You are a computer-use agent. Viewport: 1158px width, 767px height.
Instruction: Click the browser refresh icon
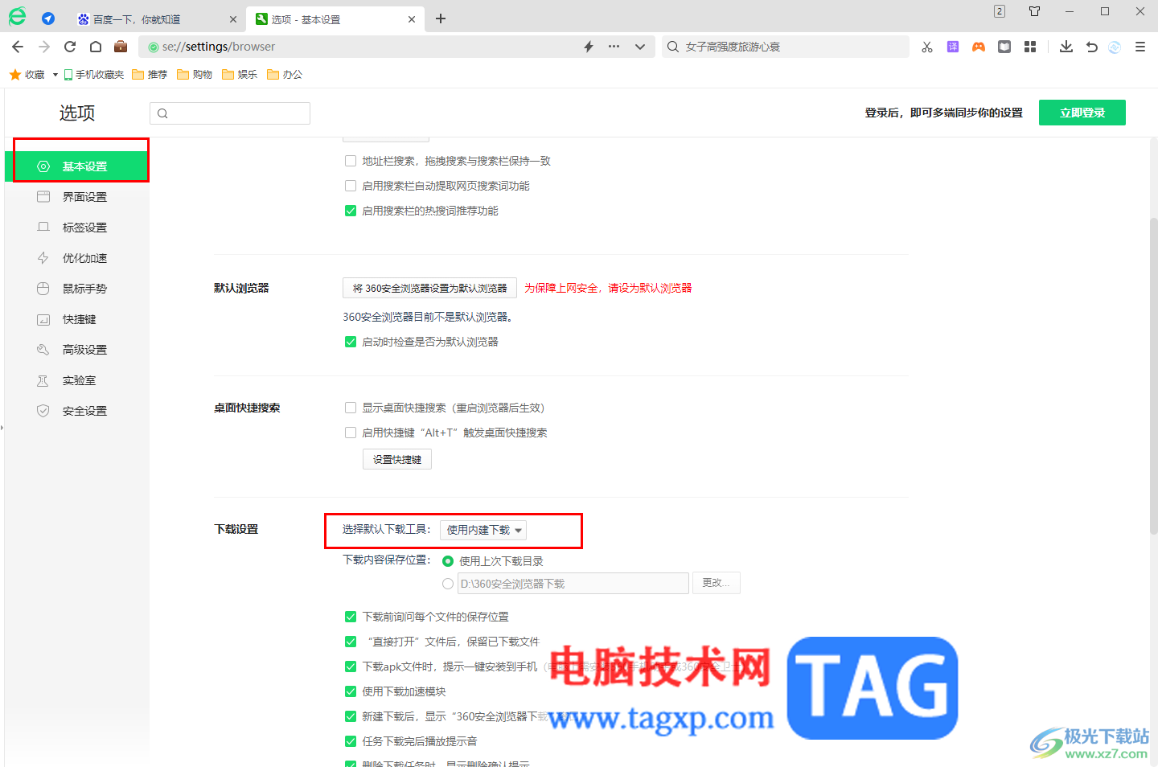(x=70, y=47)
